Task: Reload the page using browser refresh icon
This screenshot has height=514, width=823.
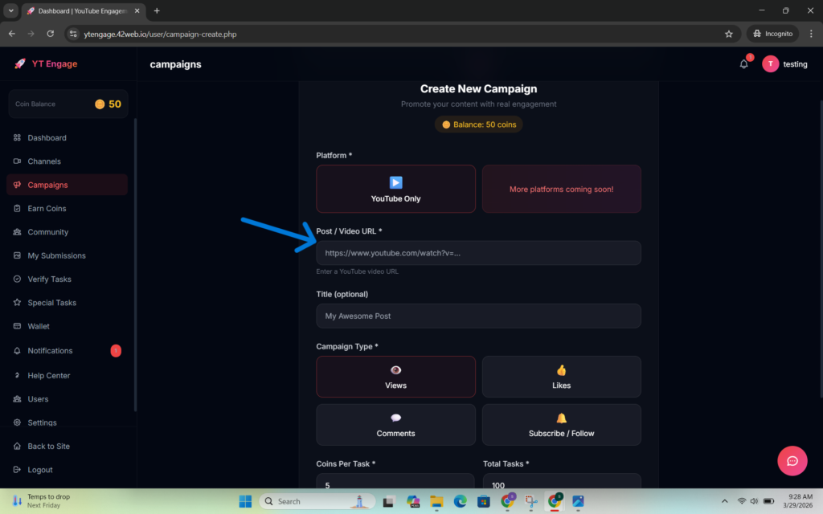Action: click(x=51, y=34)
